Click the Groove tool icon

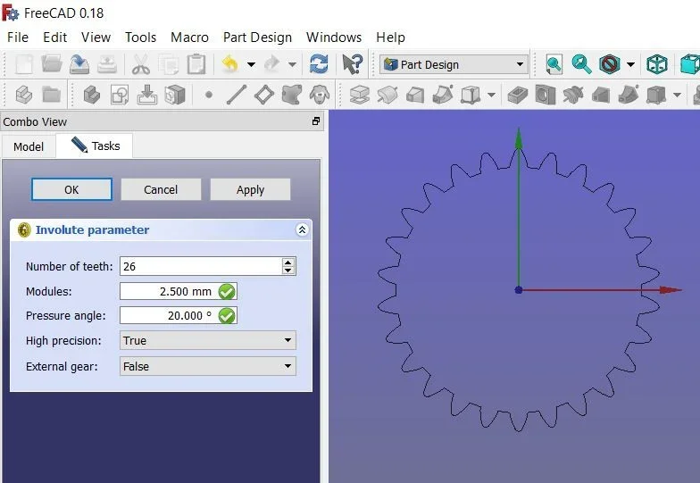(573, 95)
